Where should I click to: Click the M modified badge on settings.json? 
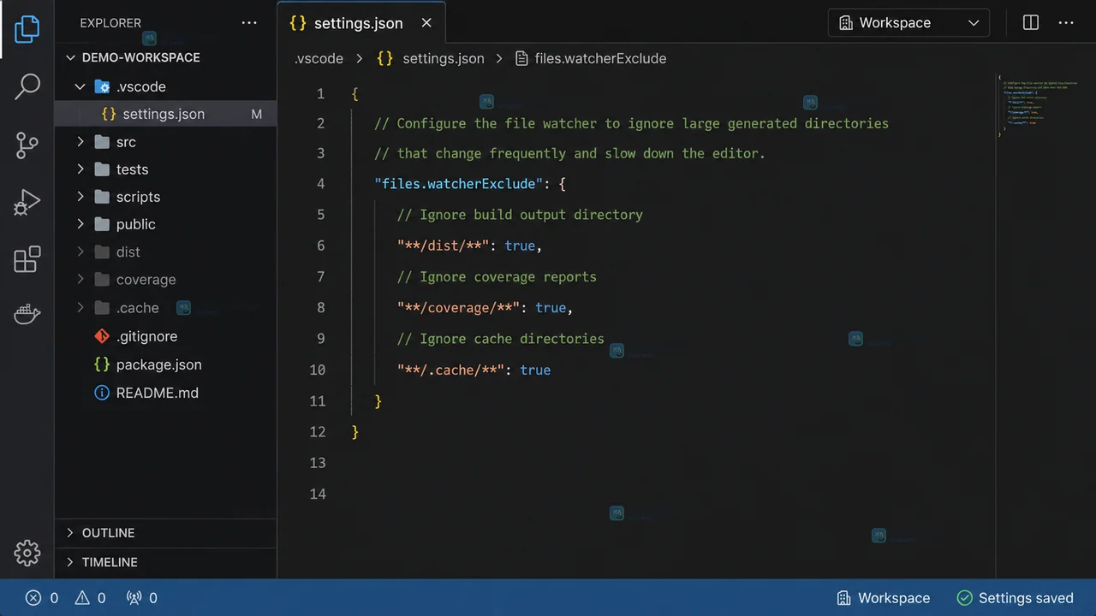pos(256,114)
